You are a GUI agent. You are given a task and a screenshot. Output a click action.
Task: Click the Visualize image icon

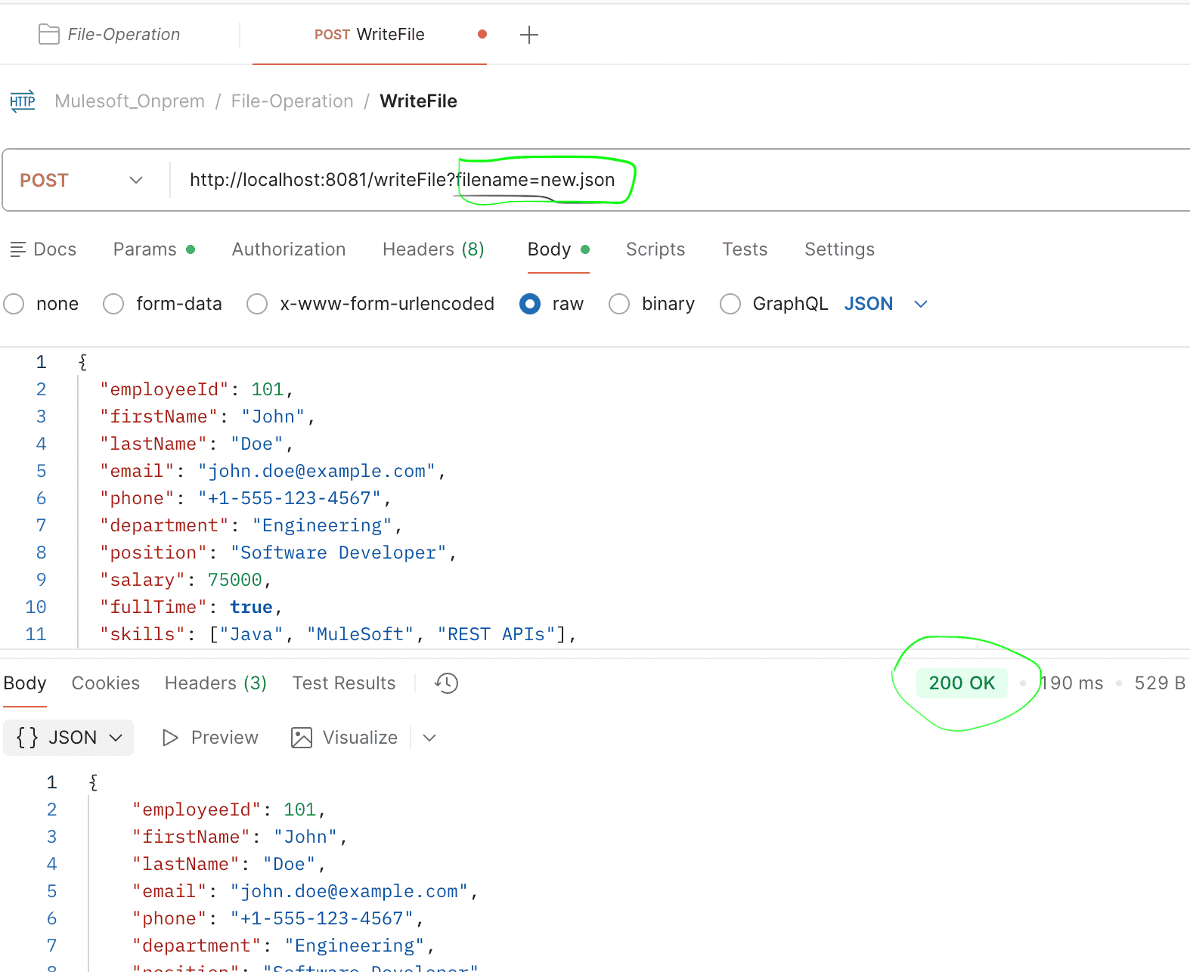coord(302,738)
